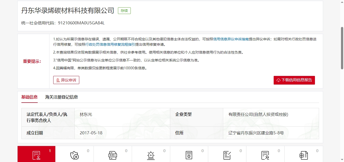Select legal representative name 林东光
This screenshot has width=344, height=162.
86,115
